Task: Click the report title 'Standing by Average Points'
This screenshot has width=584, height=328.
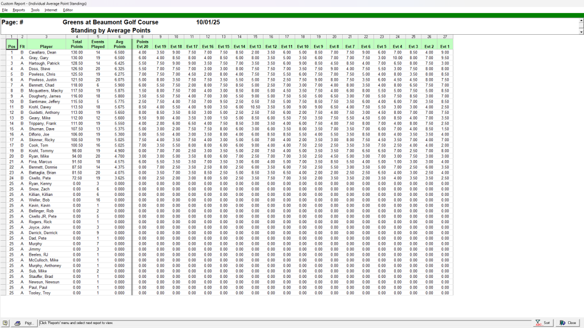Action: tap(110, 30)
